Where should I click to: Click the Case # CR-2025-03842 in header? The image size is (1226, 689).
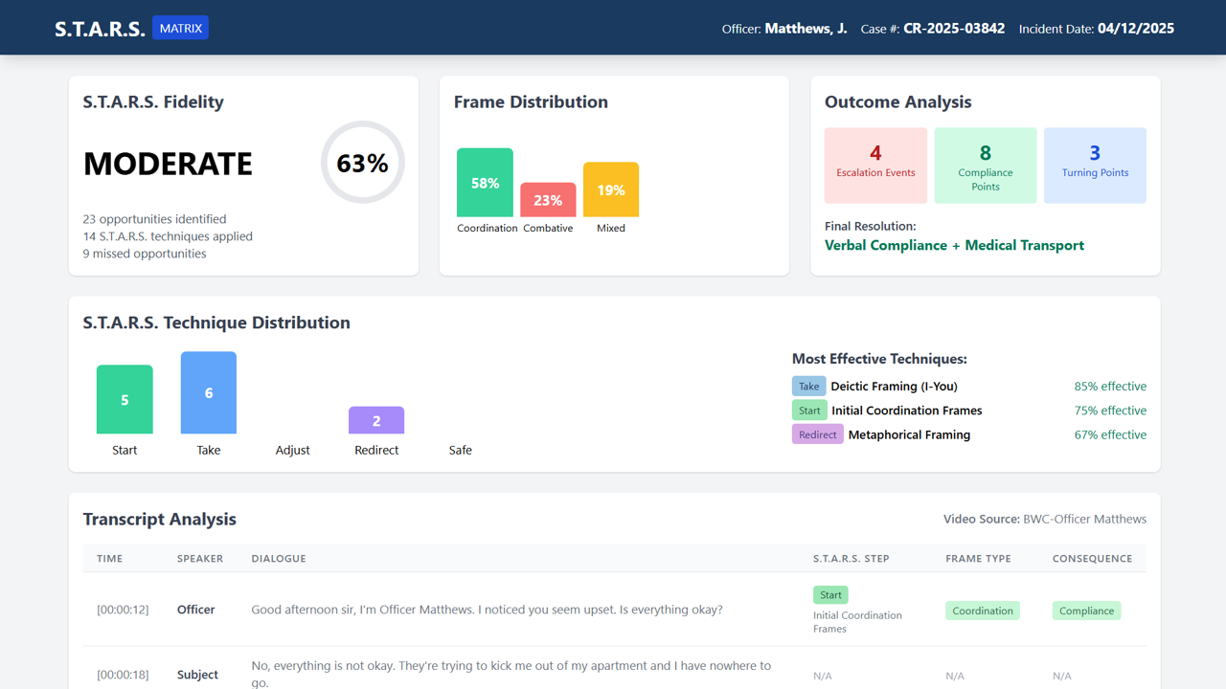[954, 28]
